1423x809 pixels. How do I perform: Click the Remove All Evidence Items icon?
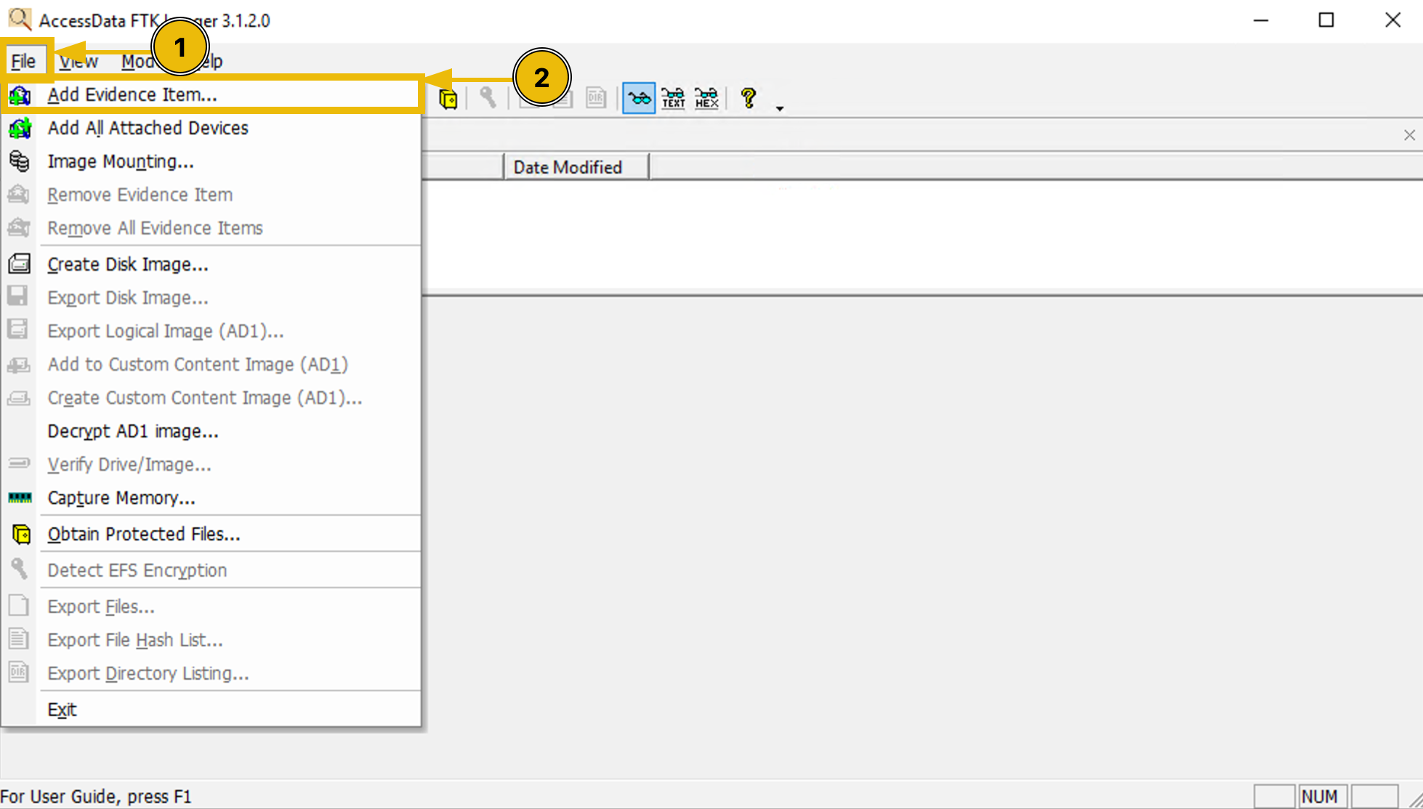pos(18,228)
